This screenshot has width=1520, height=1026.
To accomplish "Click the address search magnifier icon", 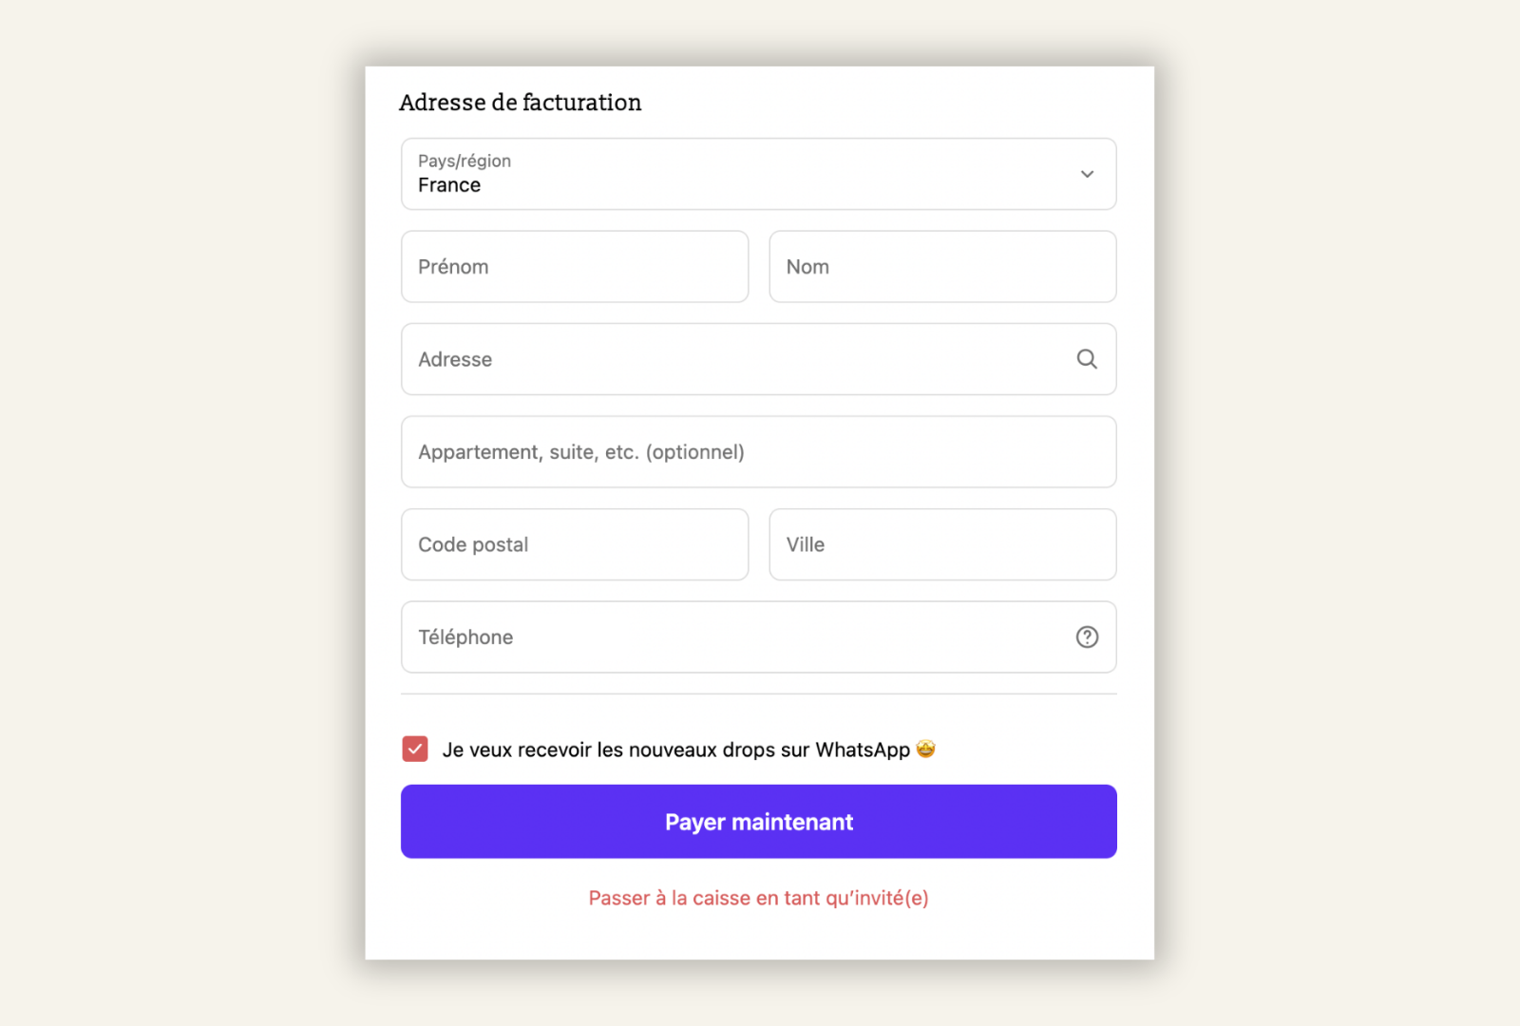I will pyautogui.click(x=1087, y=359).
